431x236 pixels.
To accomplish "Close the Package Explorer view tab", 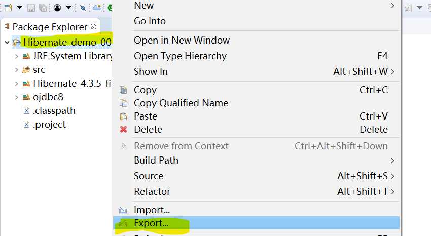I will click(x=94, y=26).
